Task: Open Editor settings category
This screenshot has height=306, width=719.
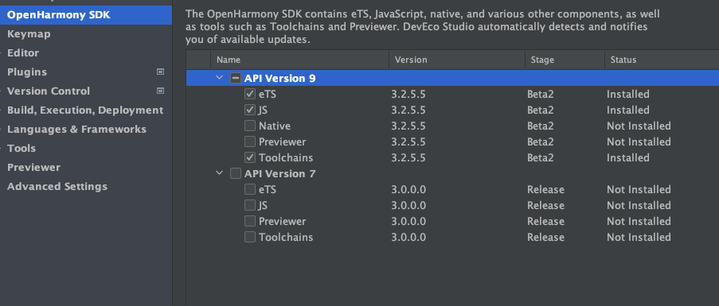Action: point(23,53)
